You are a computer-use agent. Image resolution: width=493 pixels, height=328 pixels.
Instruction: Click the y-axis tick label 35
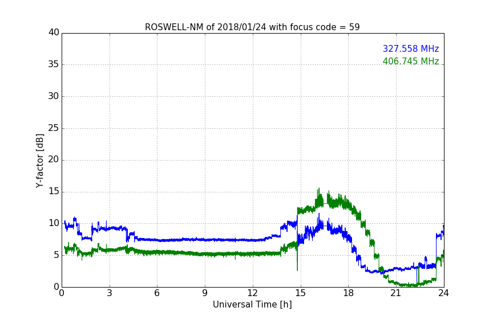(54, 64)
